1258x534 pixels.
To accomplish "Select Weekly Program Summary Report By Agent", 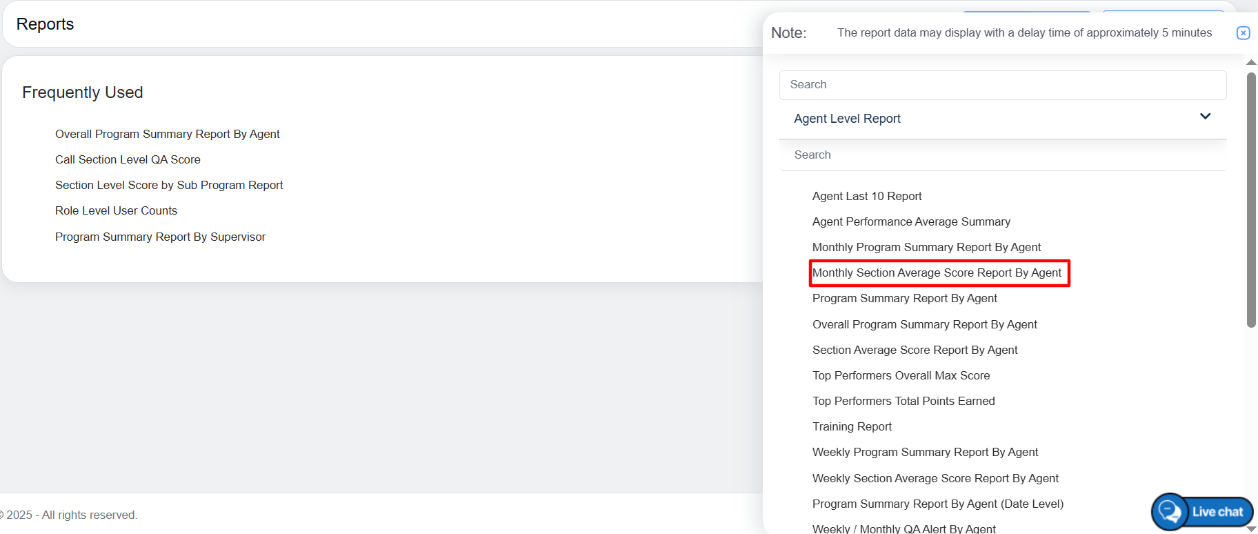I will (925, 452).
